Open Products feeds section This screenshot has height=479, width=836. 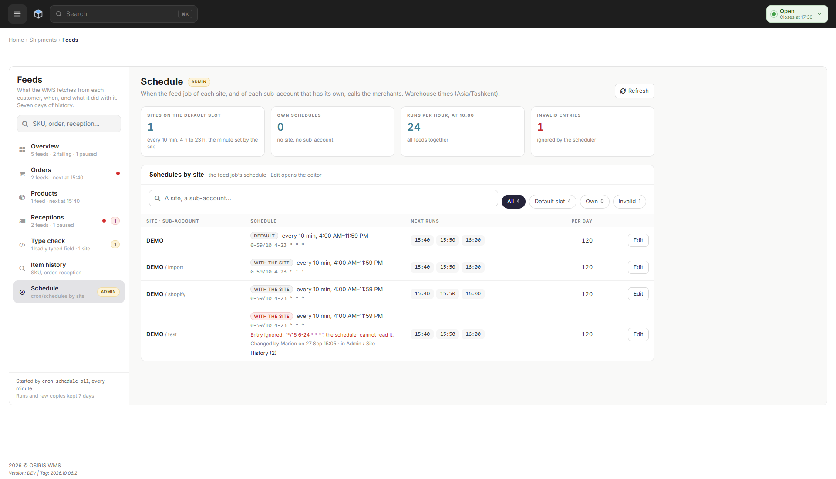(x=69, y=197)
